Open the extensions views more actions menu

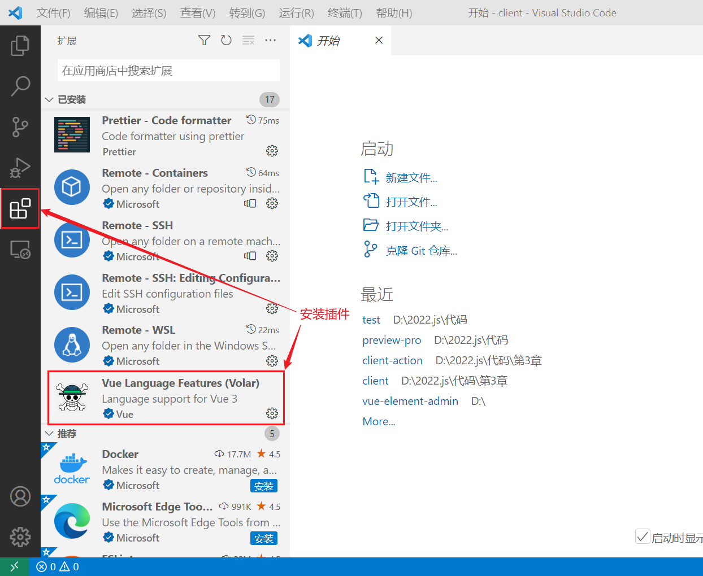[x=271, y=40]
